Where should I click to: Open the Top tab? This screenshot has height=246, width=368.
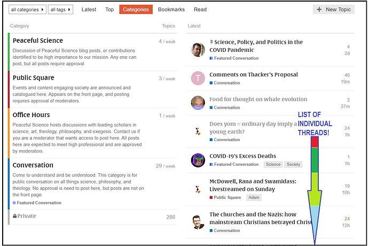coord(109,10)
